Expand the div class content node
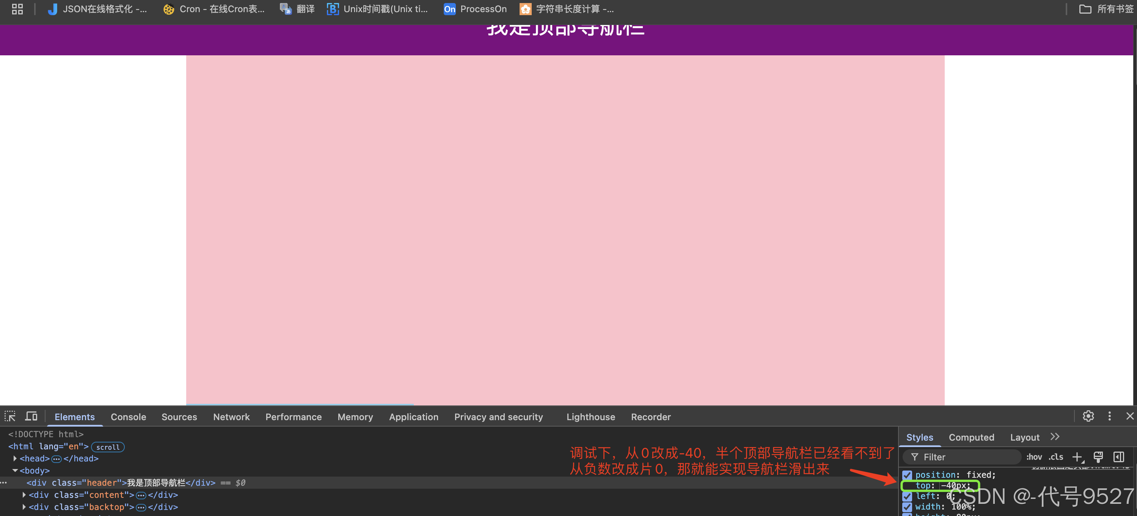Viewport: 1137px width, 516px height. tap(24, 495)
